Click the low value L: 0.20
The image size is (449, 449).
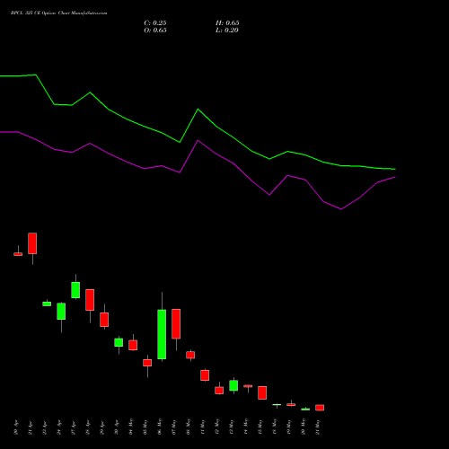pos(227,31)
